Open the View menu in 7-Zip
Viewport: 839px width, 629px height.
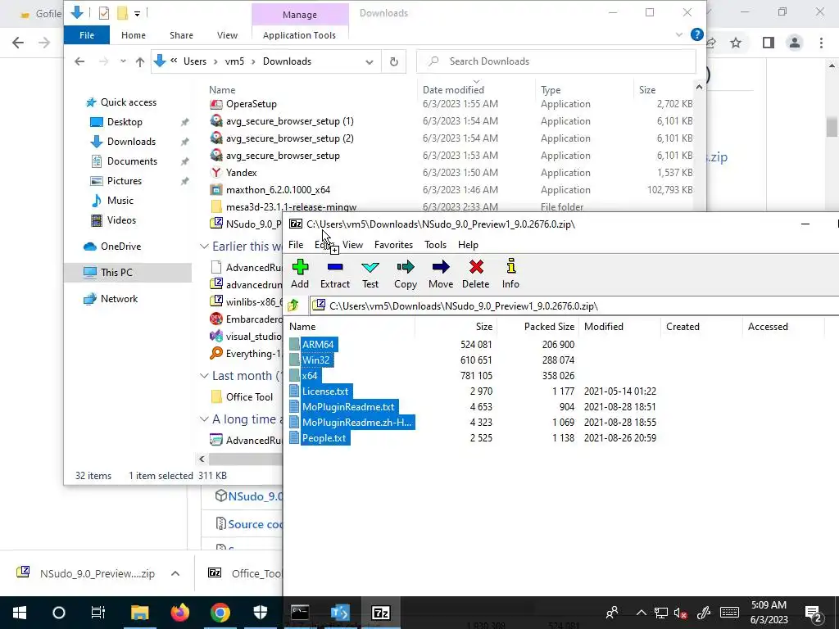[352, 244]
